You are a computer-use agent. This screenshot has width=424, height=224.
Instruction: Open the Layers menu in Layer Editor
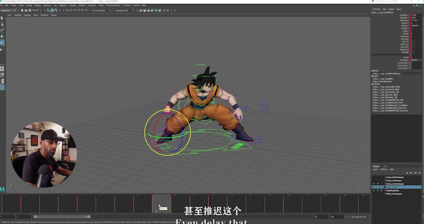(x=375, y=169)
